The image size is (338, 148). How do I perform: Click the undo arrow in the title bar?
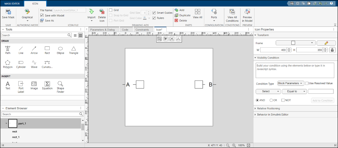[320, 3]
